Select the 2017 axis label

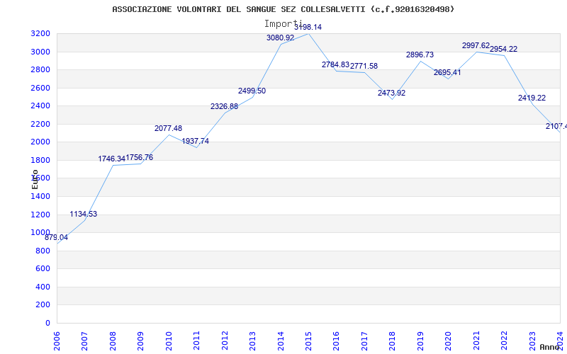[364, 341]
